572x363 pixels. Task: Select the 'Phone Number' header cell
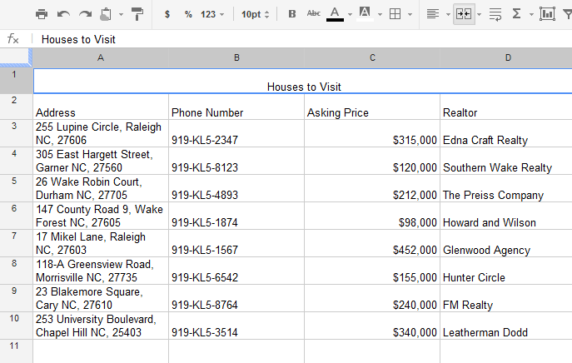236,107
